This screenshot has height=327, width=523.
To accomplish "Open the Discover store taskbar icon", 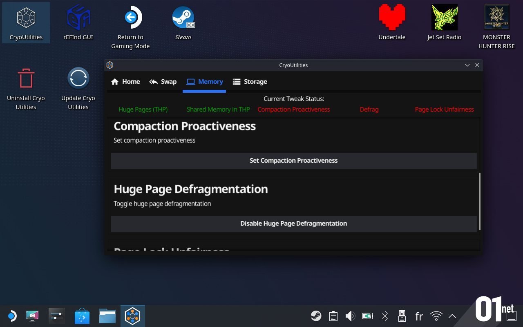I will point(82,316).
